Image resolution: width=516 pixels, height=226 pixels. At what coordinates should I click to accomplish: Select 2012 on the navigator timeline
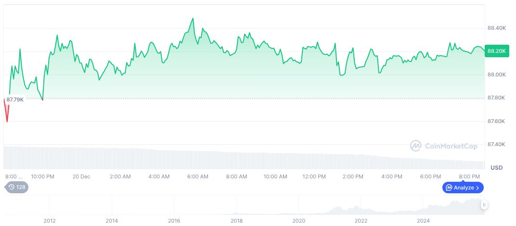point(49,221)
